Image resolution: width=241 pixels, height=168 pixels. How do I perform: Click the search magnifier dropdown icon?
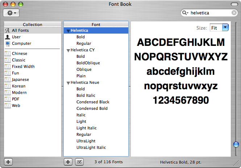(185, 13)
